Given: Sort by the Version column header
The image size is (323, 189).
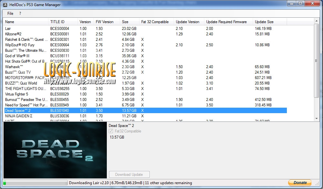Looking at the screenshot, I should pyautogui.click(x=86, y=22).
